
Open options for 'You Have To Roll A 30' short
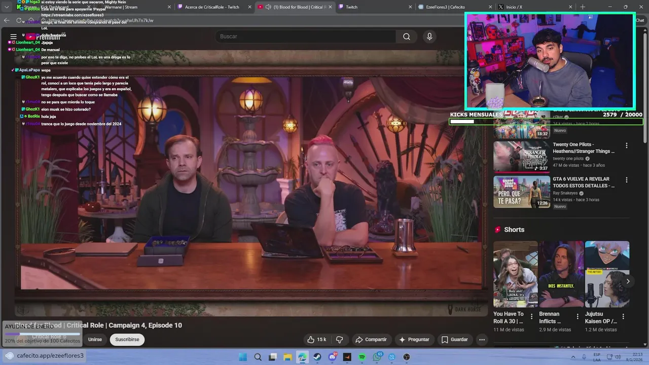[531, 316]
